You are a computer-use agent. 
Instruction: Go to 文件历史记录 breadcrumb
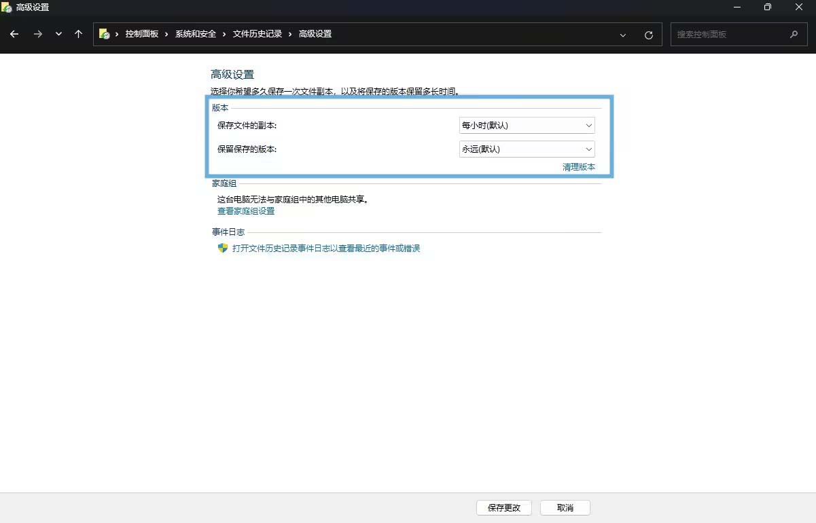pos(257,34)
